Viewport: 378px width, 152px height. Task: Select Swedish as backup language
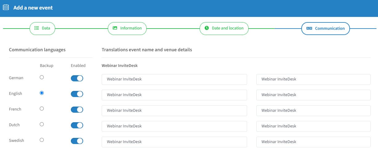point(42,140)
